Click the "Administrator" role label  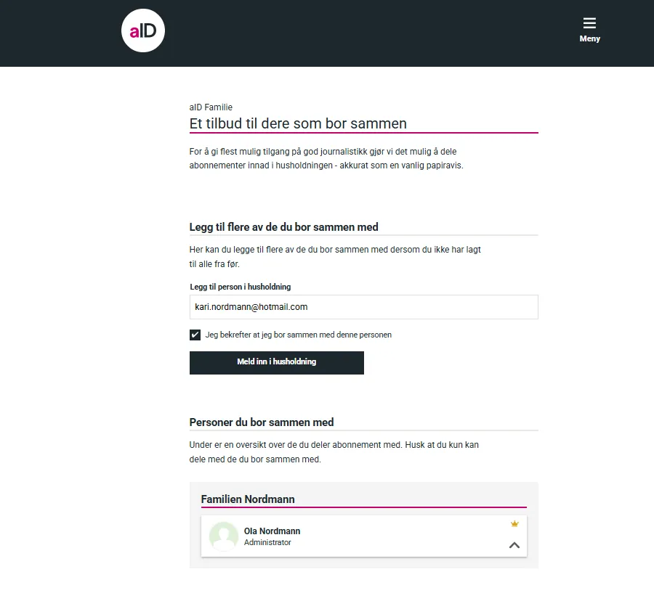[267, 543]
